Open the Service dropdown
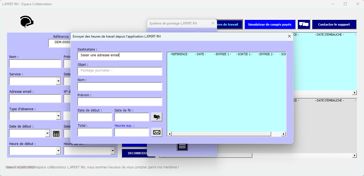 [x=58, y=81]
